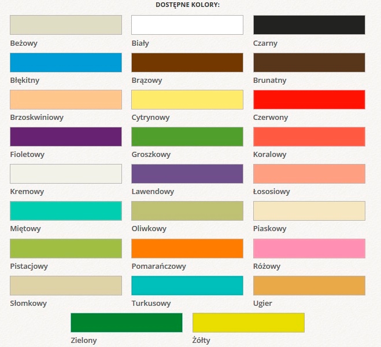Screen dimensions: 381x347
Task: Select the Cytrynowy lemon swatch
Action: coord(187,100)
